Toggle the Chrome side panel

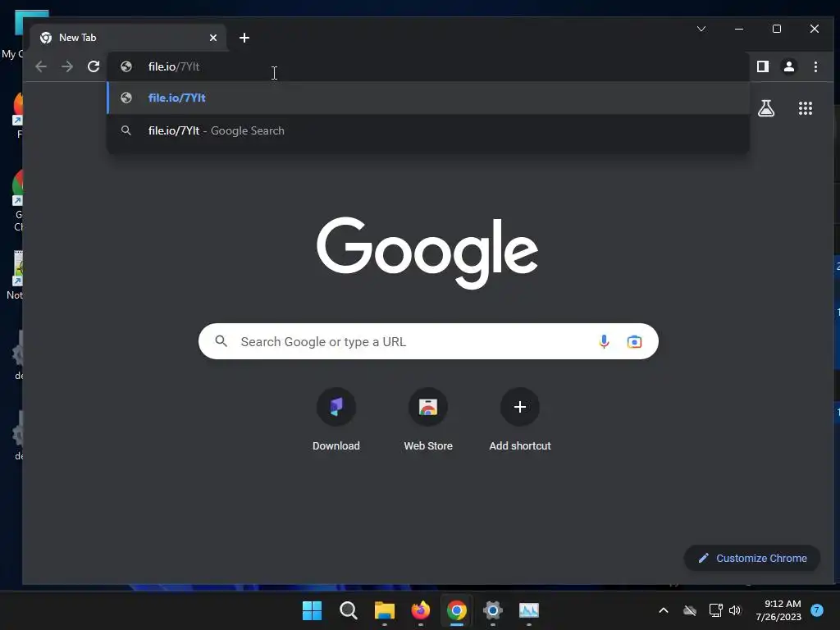click(763, 66)
